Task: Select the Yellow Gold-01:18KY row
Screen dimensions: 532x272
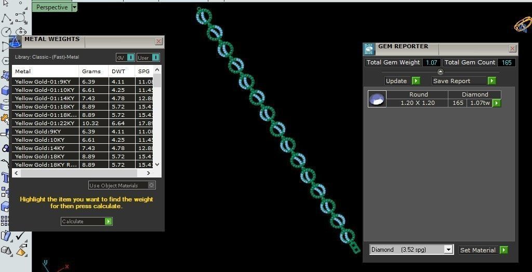Action: pyautogui.click(x=83, y=106)
